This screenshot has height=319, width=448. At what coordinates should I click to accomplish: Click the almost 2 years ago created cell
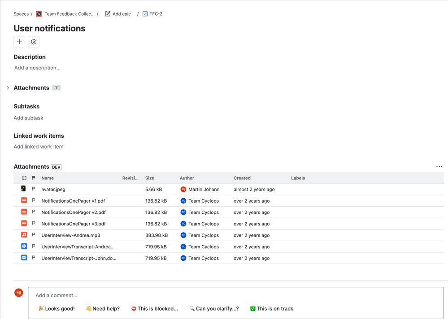point(254,189)
